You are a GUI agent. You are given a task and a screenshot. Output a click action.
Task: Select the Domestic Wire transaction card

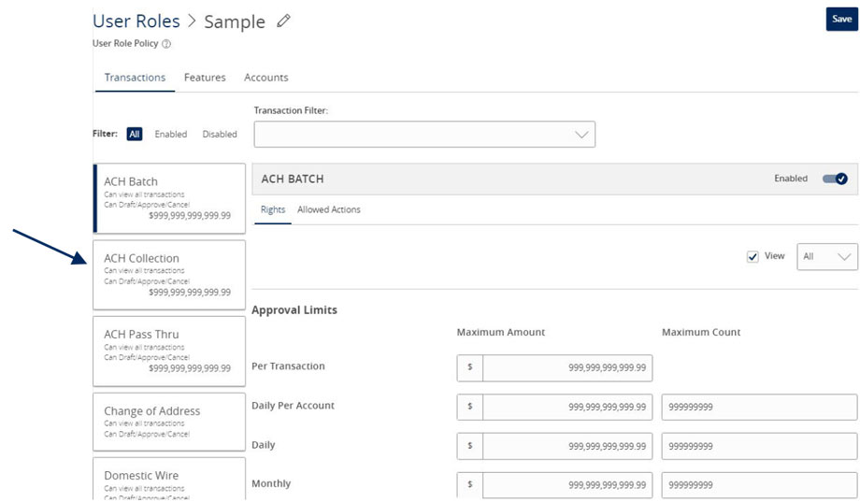click(169, 479)
